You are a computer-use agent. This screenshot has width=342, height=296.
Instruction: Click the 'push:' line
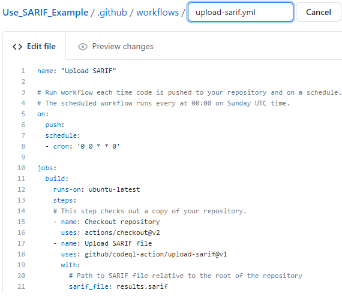[x=55, y=125]
